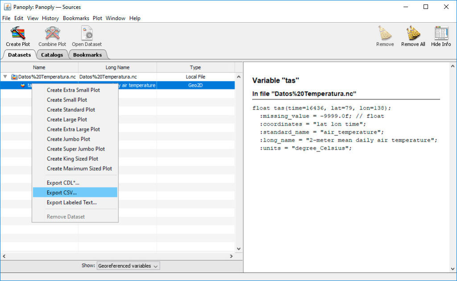The image size is (457, 281).
Task: Click the horizontal scroll left arrow
Action: 4,256
